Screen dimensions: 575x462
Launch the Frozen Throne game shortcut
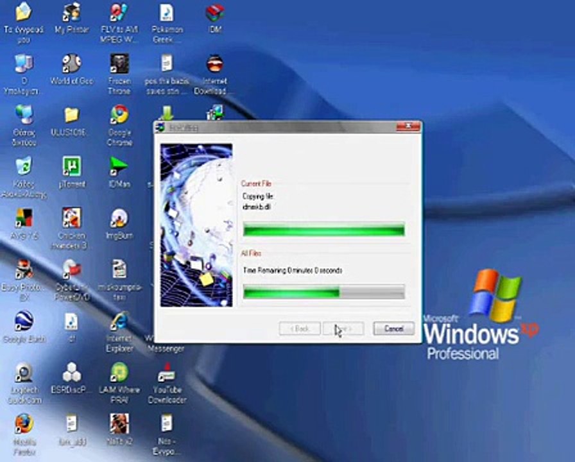tap(119, 64)
